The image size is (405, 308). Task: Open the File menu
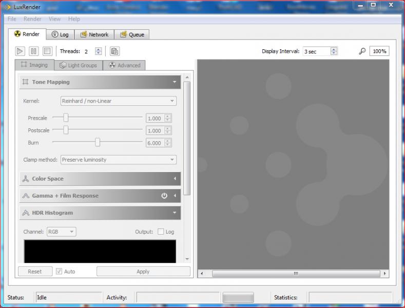[12, 19]
